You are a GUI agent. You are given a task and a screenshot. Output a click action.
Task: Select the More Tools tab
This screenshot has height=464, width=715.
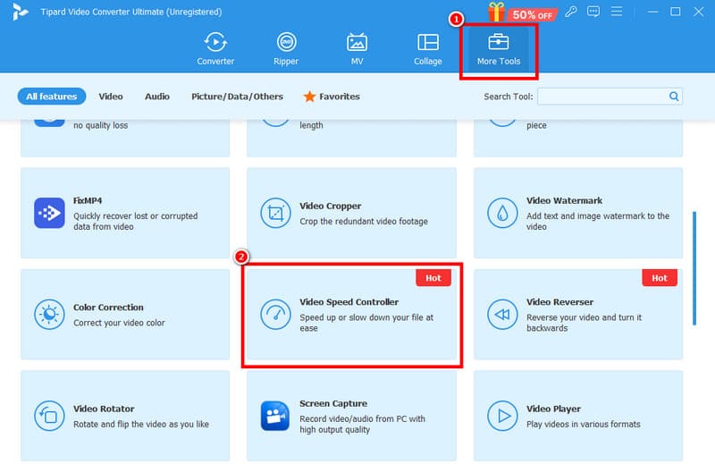(x=499, y=48)
